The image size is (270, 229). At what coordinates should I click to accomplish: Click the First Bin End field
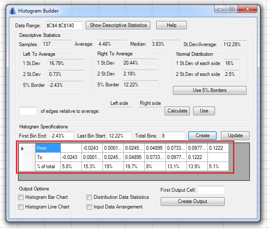click(62, 136)
